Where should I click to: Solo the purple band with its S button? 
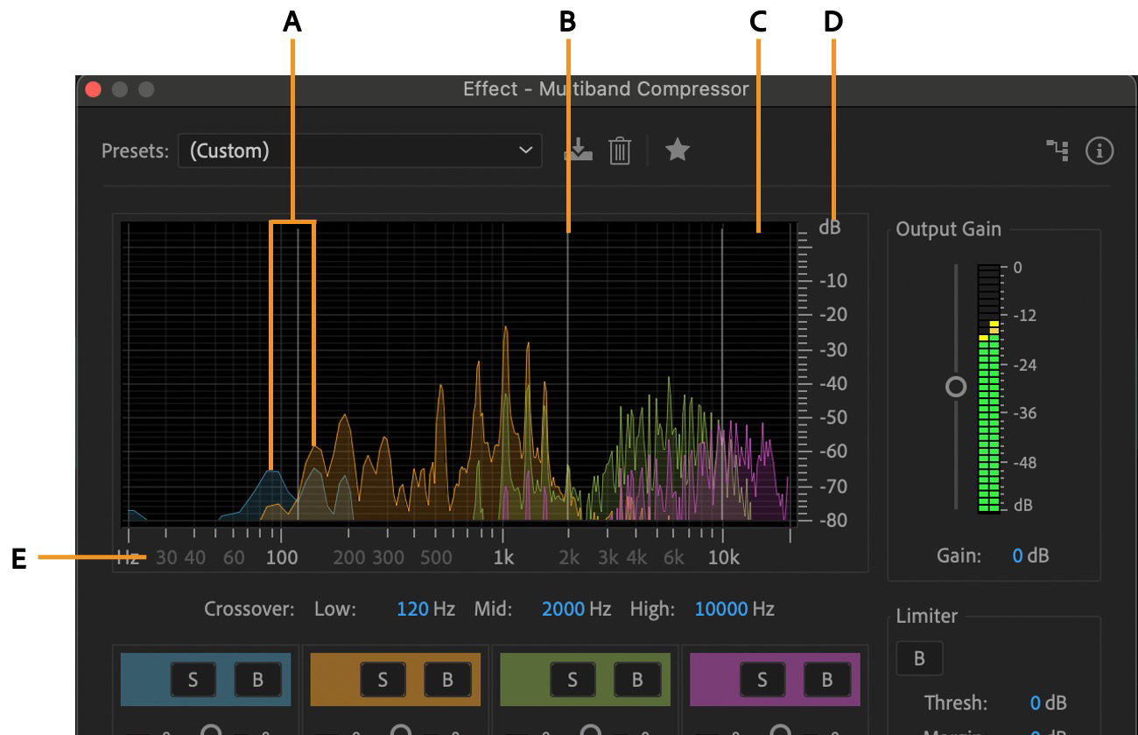coord(761,679)
